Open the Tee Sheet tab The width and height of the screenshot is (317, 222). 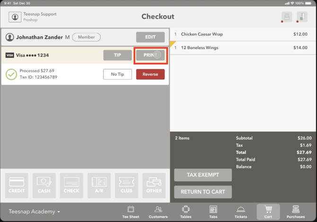click(131, 212)
